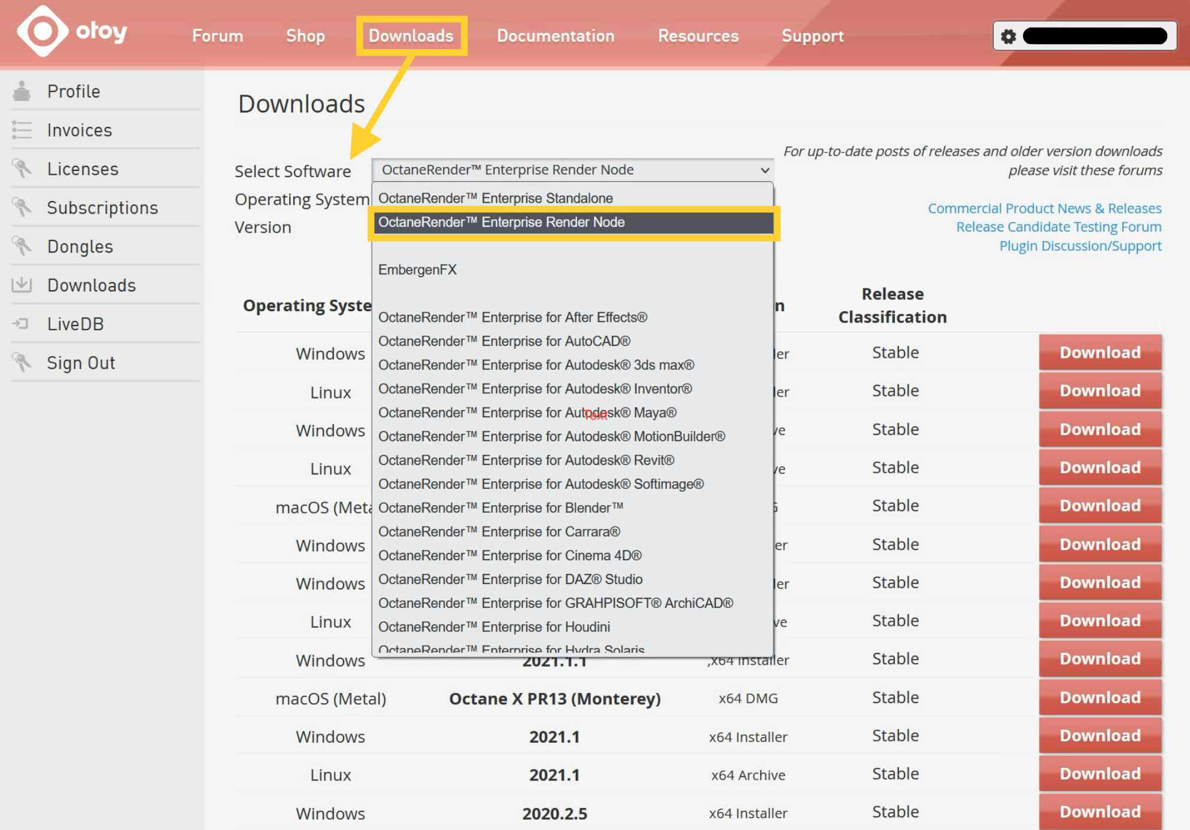Open Commercial Product News & Releases link
The image size is (1190, 830).
pyautogui.click(x=1044, y=208)
